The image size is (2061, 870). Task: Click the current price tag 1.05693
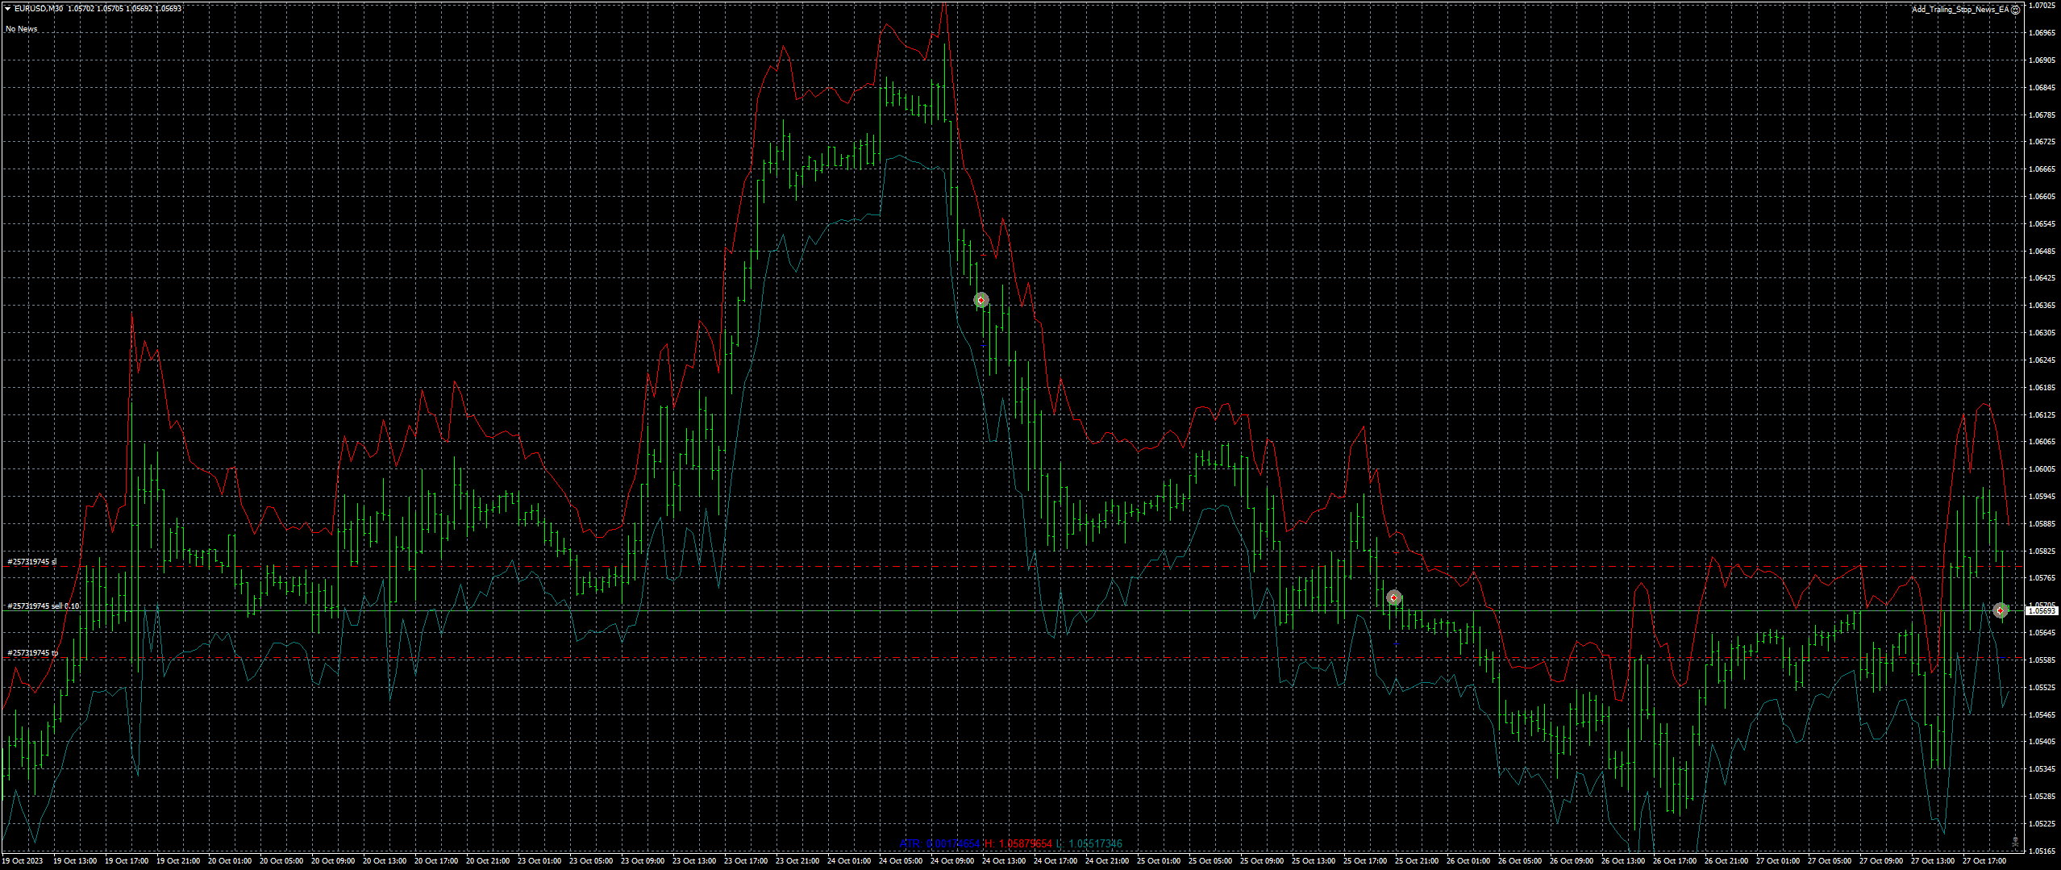[x=2042, y=610]
